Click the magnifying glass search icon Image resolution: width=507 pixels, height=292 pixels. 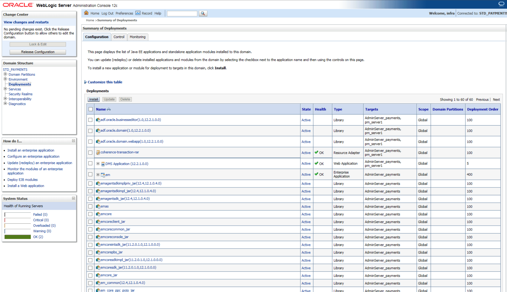(203, 13)
